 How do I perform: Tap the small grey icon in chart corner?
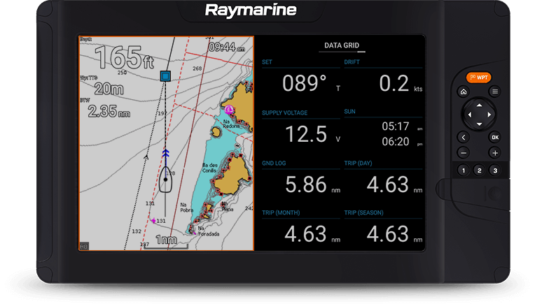coord(84,246)
